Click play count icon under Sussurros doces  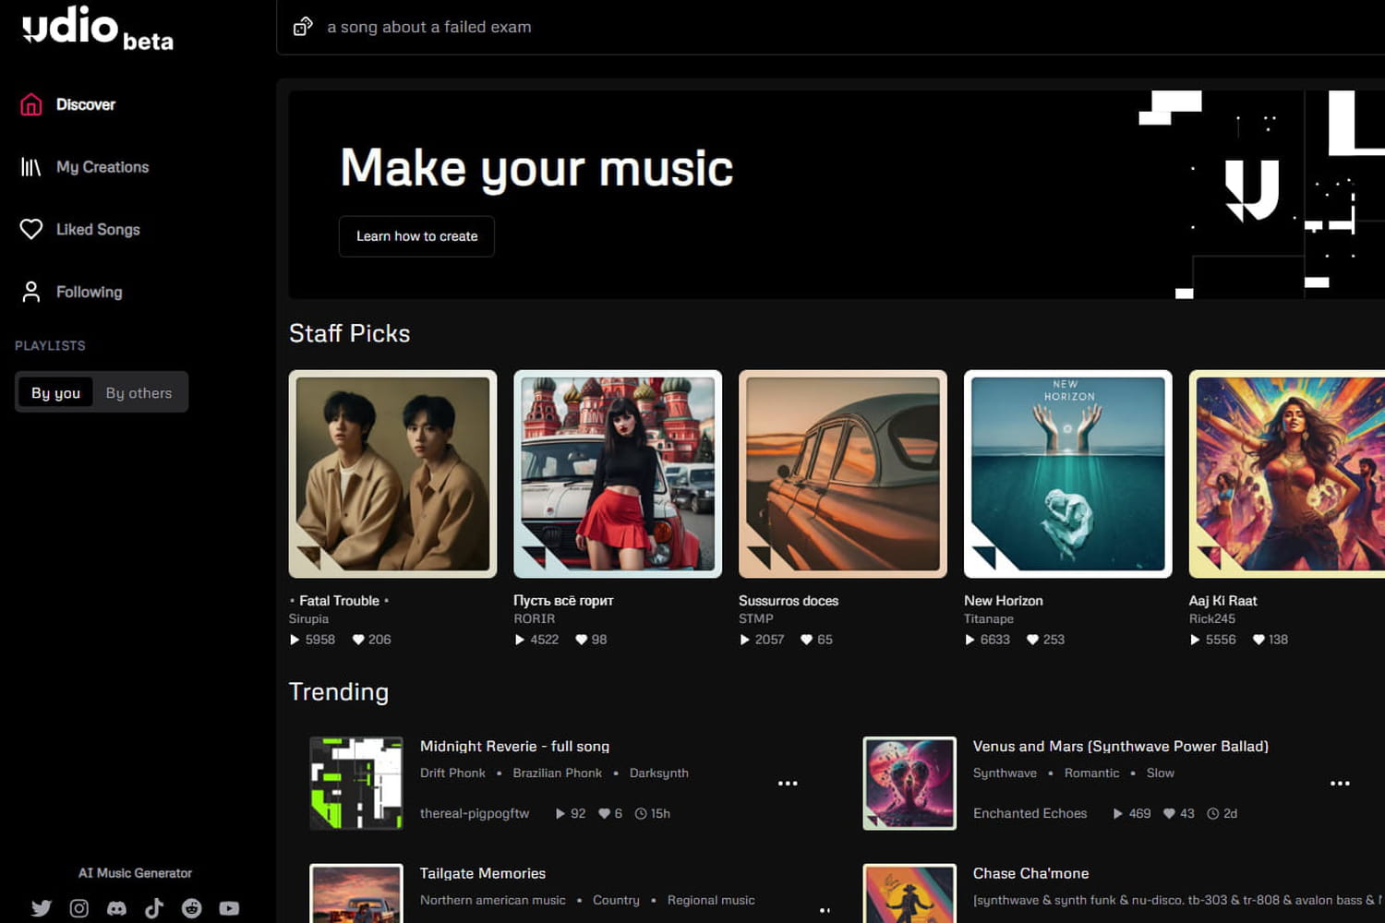pyautogui.click(x=745, y=640)
